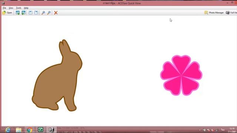Click the brown rabbit image
Image resolution: width=237 pixels, height=133 pixels.
click(x=57, y=75)
